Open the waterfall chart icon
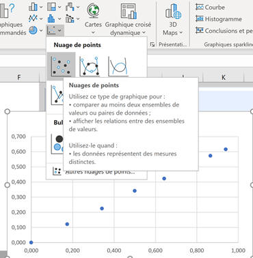Image resolution: width=253 pixels, height=258 pixels. (70, 7)
